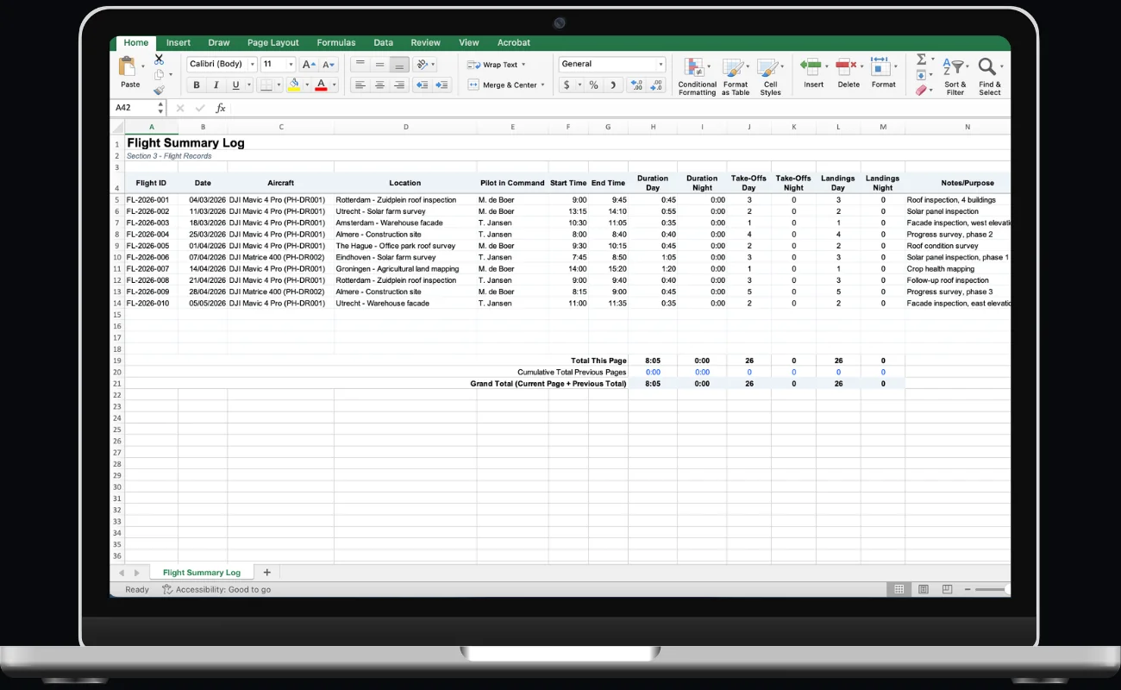Click the text orientation icon
The width and height of the screenshot is (1121, 690).
click(x=422, y=65)
